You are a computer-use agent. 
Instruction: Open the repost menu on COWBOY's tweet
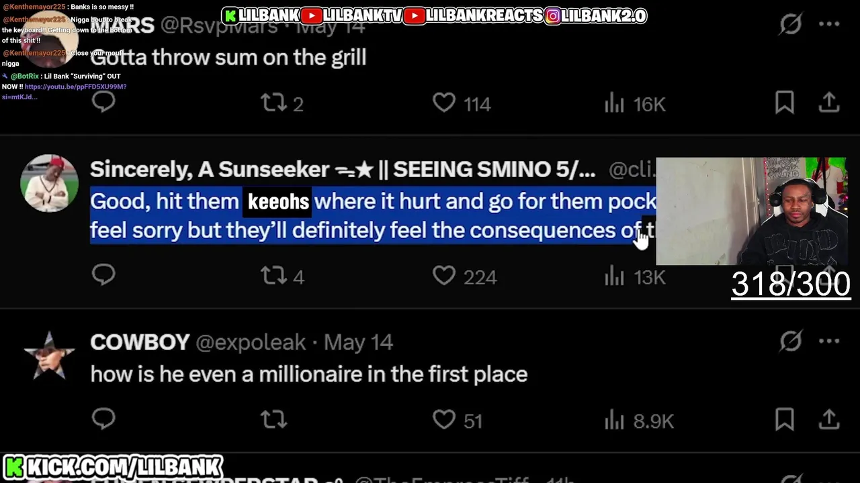pos(273,420)
